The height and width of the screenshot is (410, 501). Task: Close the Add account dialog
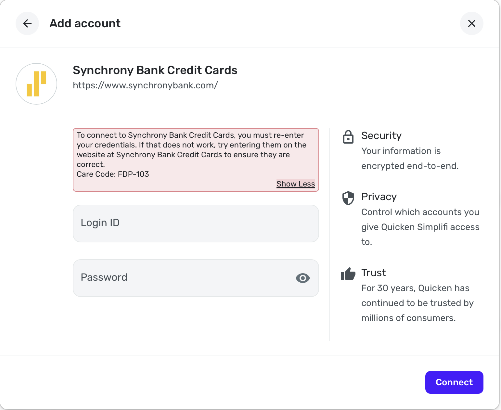[x=471, y=23]
